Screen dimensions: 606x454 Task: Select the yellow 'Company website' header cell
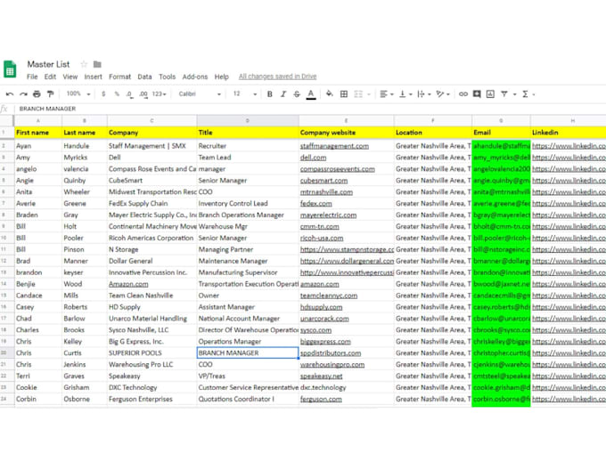346,133
